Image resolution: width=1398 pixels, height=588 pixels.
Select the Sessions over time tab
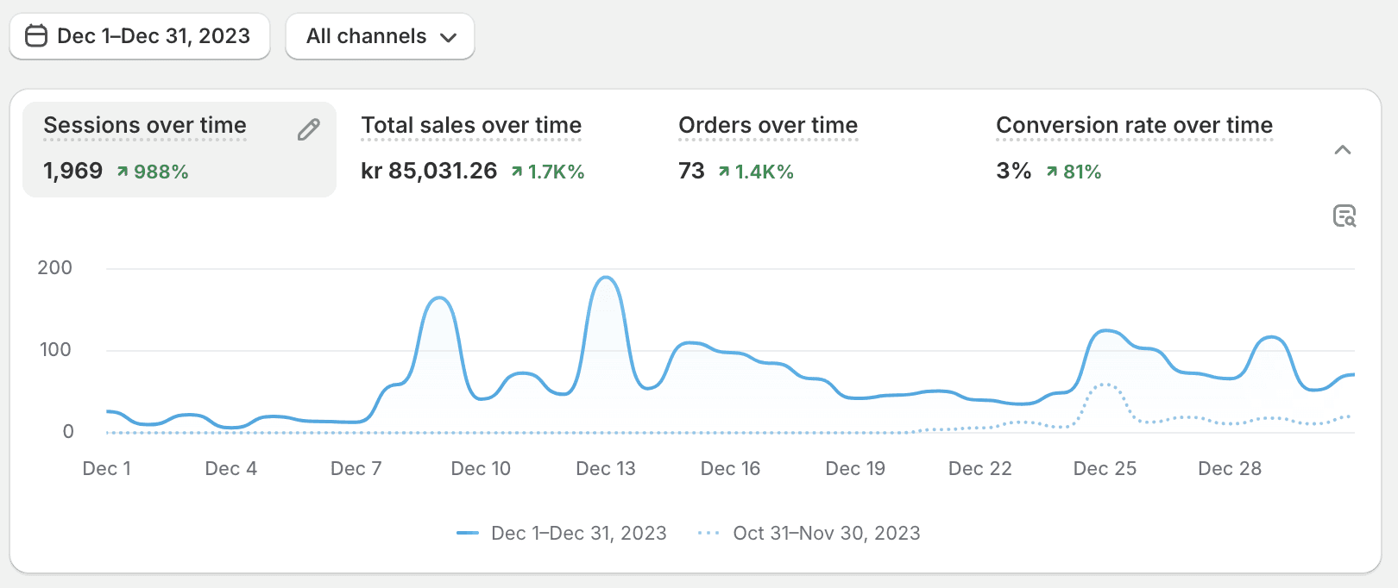[179, 149]
